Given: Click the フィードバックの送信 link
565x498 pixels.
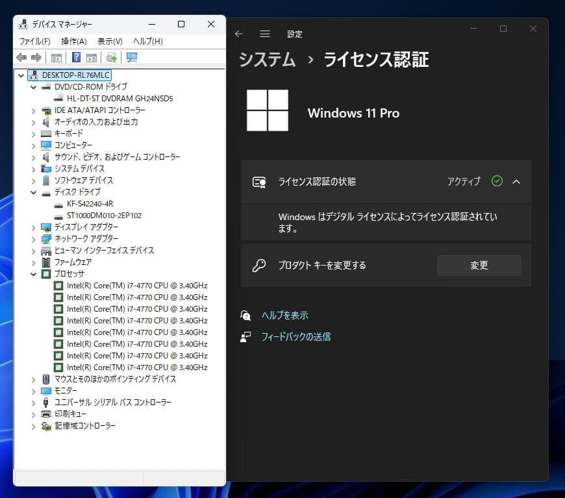Looking at the screenshot, I should click(297, 336).
